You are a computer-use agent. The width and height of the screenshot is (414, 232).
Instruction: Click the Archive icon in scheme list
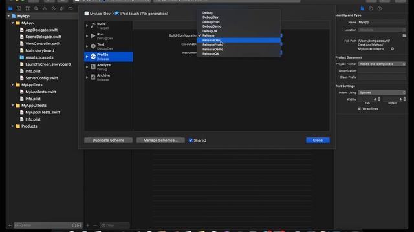tap(93, 77)
